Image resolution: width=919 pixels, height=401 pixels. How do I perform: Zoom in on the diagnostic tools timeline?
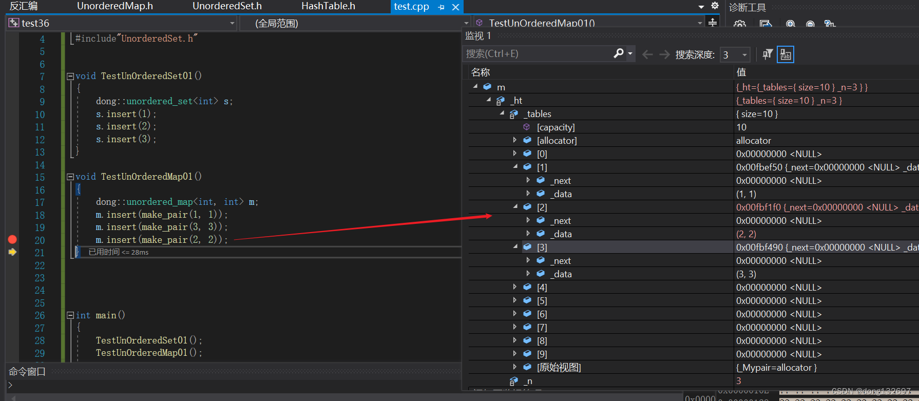click(x=791, y=24)
